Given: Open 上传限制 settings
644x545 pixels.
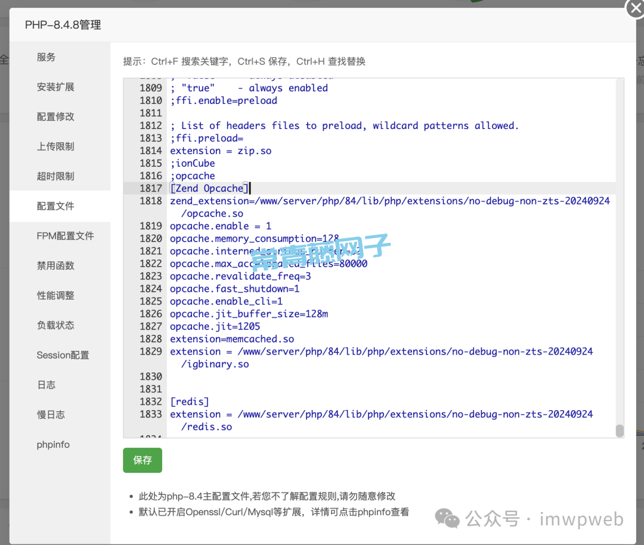Looking at the screenshot, I should pos(55,147).
